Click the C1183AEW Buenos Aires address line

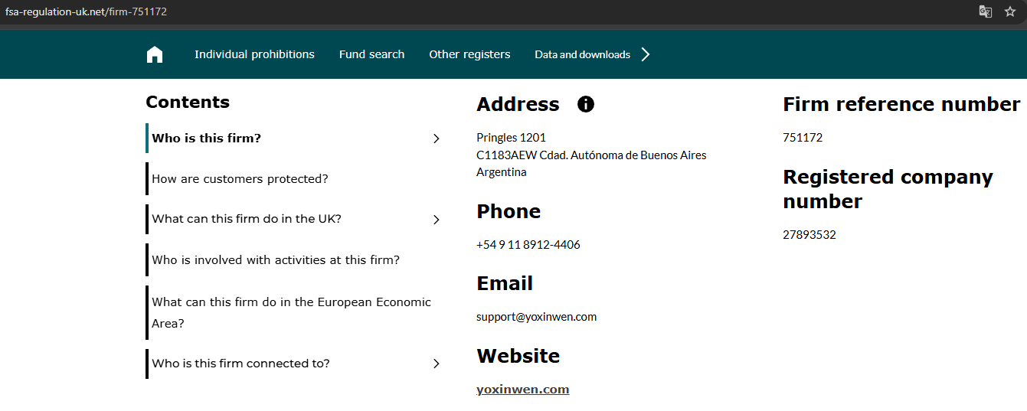591,155
